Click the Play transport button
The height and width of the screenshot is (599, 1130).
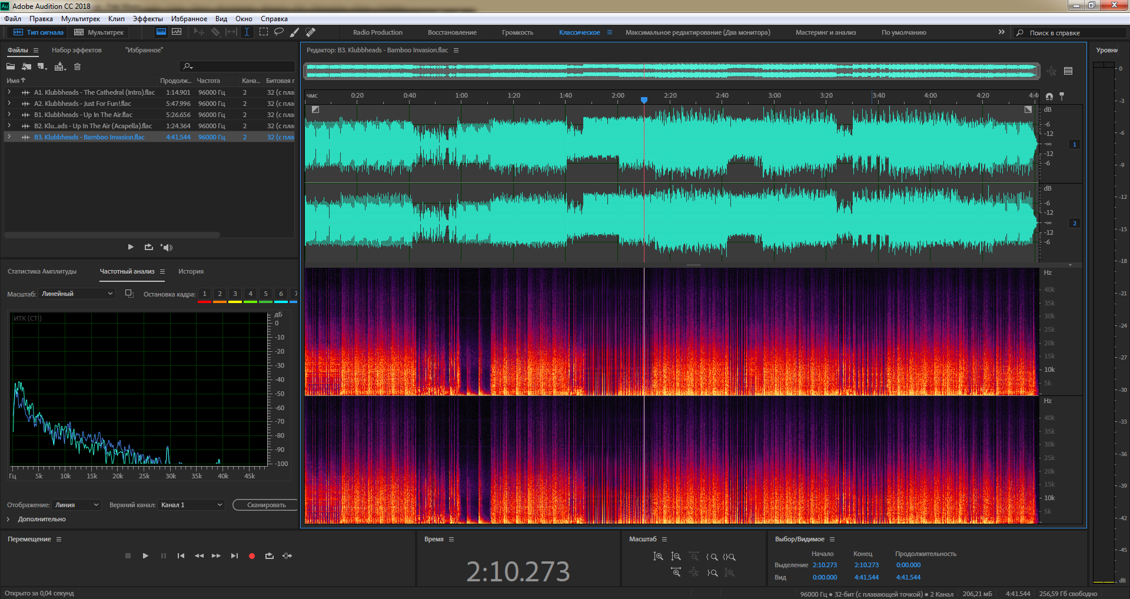pos(145,555)
